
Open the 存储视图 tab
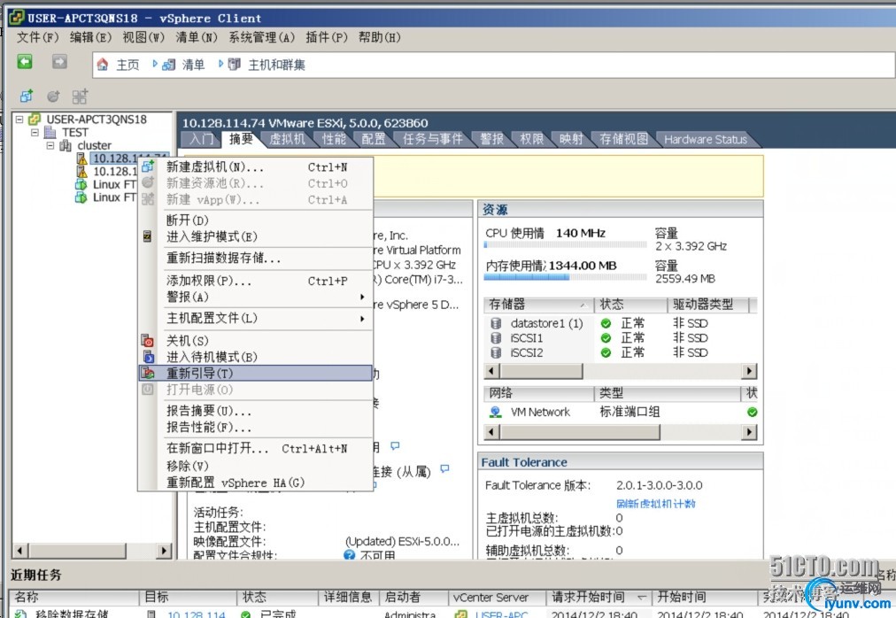[x=624, y=139]
